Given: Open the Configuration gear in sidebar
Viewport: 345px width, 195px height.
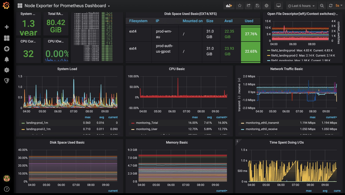Looking at the screenshot, I should (7, 70).
